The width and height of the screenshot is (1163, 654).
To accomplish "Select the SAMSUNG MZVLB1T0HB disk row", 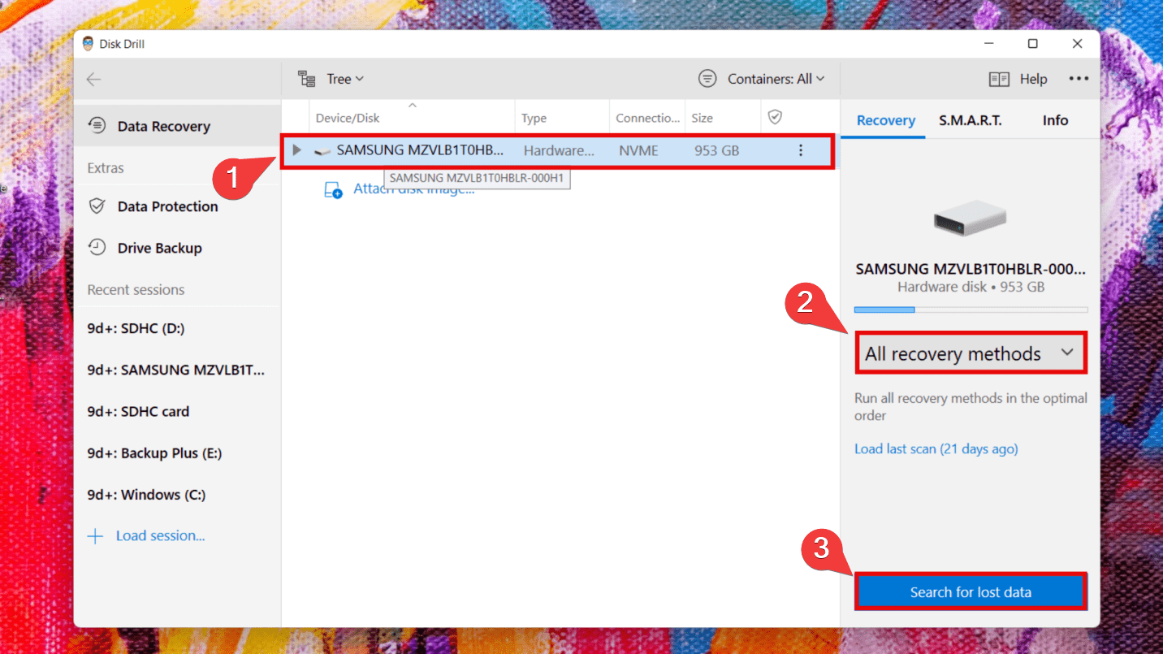I will 557,151.
